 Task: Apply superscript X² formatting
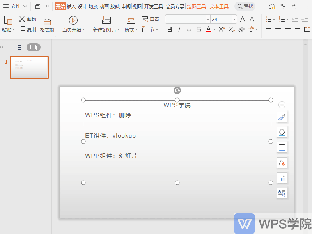(x=222, y=30)
